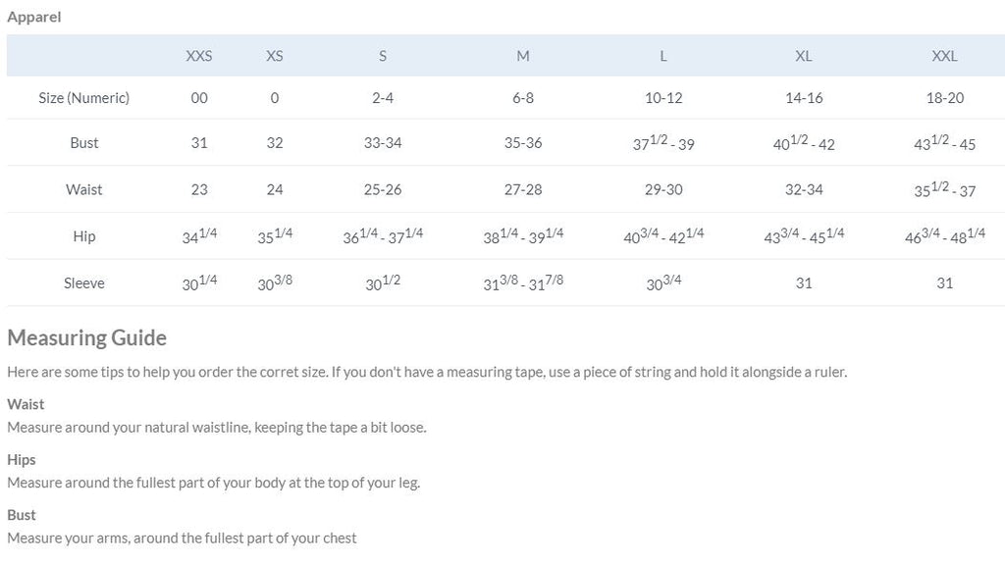This screenshot has width=1005, height=564.
Task: Click the 6-8 numeric size cell
Action: [x=523, y=97]
